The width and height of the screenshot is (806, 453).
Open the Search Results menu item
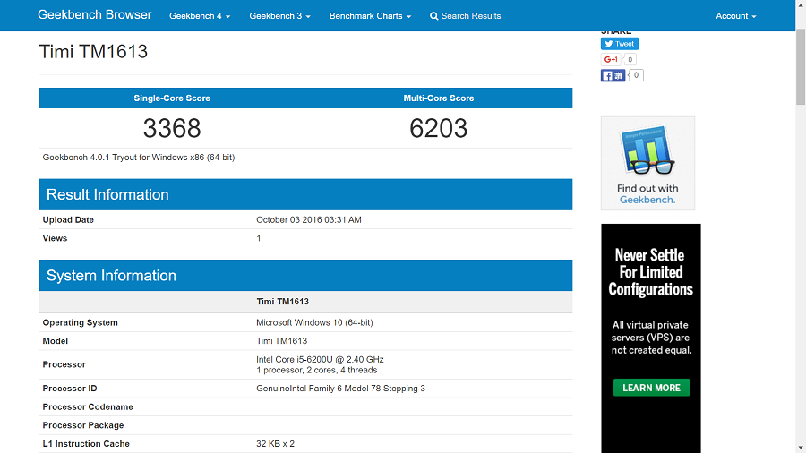[465, 16]
